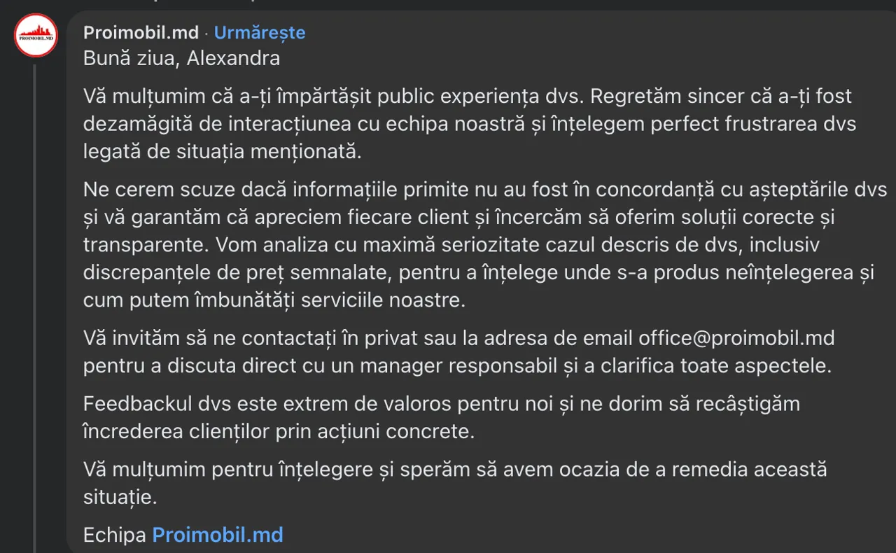The image size is (896, 553).
Task: Click the word 'Echipa' in the signature
Action: (115, 535)
